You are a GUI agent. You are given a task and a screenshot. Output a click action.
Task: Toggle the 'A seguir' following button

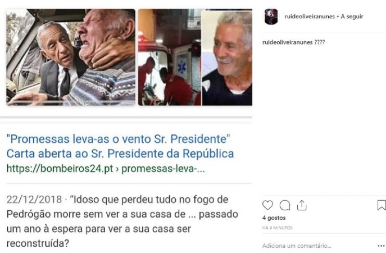point(352,17)
